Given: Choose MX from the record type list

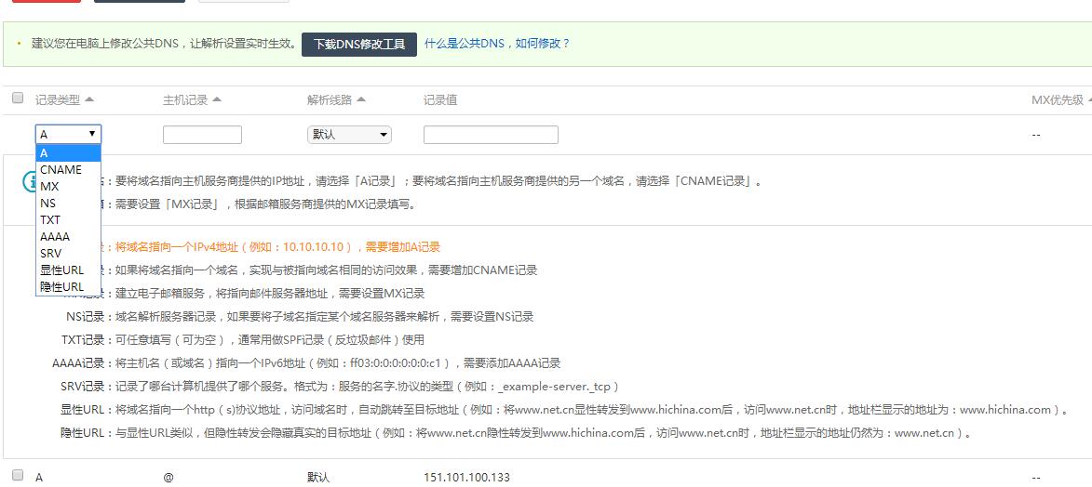Looking at the screenshot, I should pos(68,187).
